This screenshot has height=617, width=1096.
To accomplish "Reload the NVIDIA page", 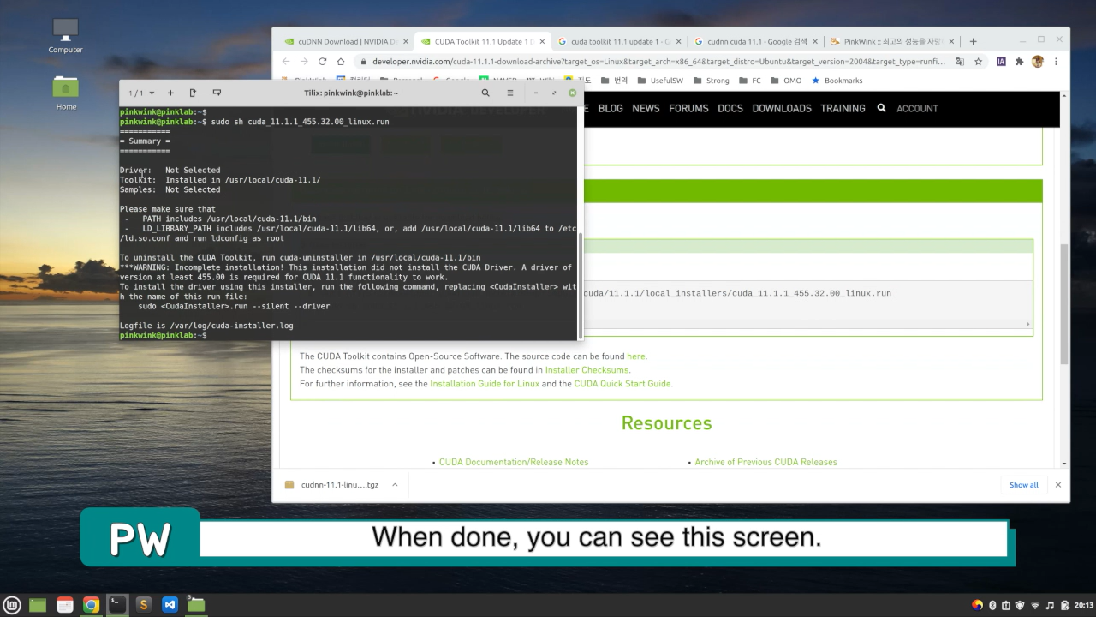I will click(322, 62).
